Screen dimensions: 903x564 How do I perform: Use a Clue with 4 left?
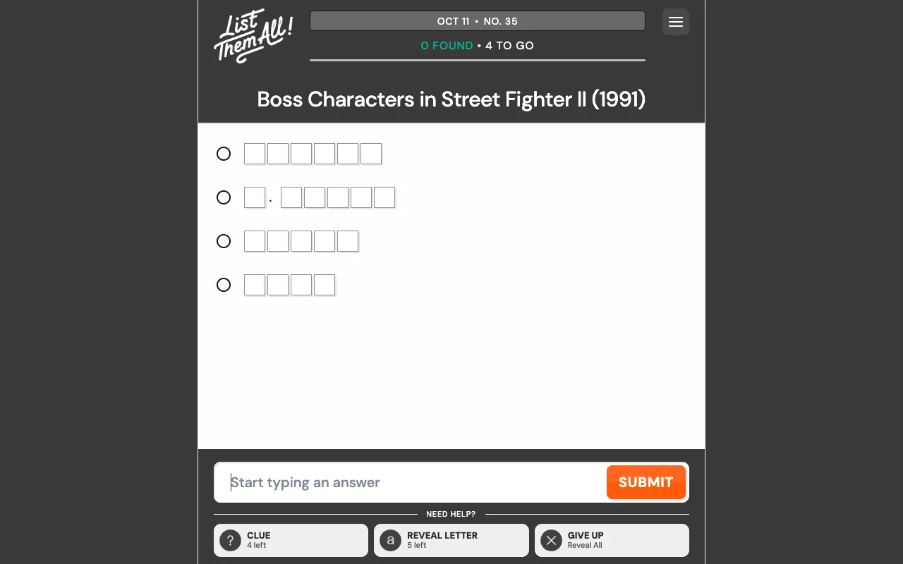291,541
